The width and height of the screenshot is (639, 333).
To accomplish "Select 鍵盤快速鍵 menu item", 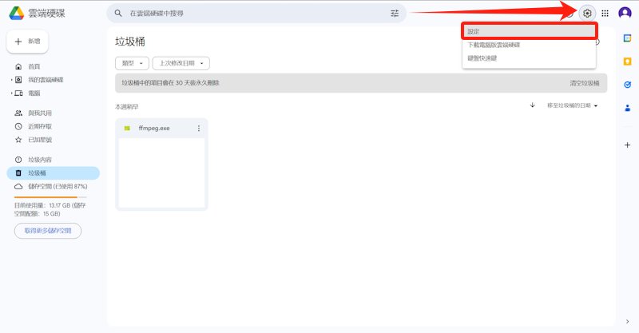I will [x=529, y=58].
